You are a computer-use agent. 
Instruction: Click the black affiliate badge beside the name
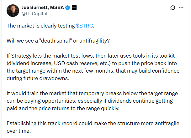[x=74, y=8]
